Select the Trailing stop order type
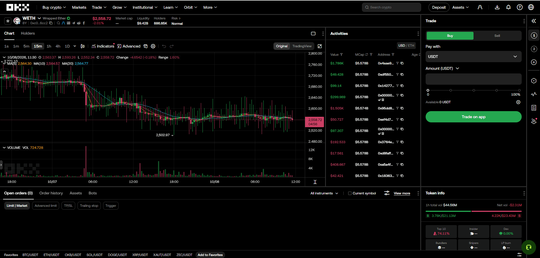Image resolution: width=540 pixels, height=258 pixels. click(x=89, y=206)
